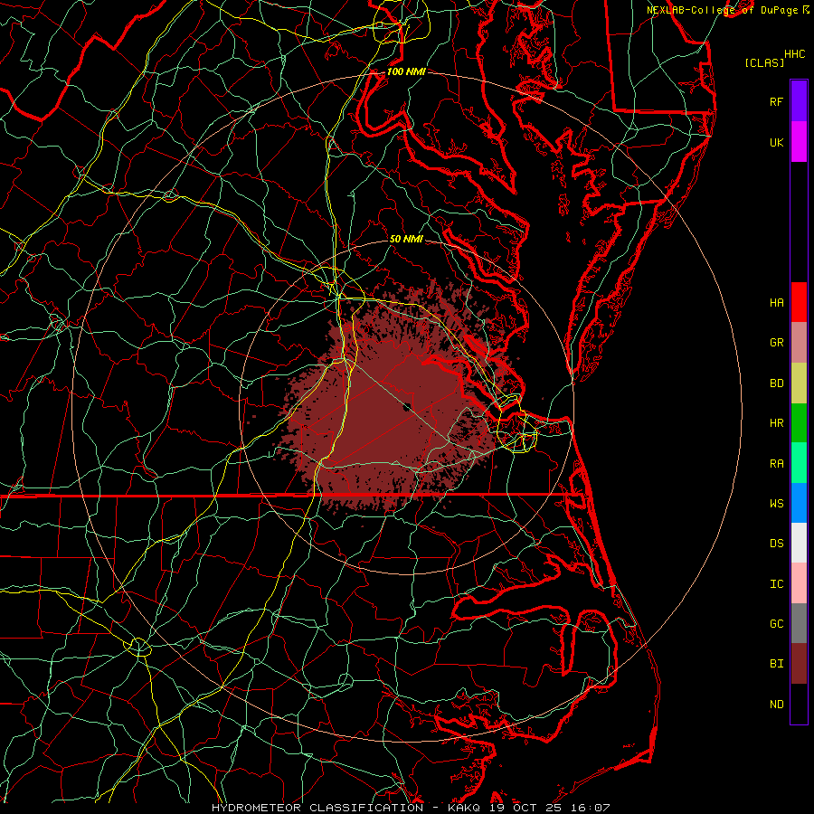Click the HR legend label

click(776, 423)
